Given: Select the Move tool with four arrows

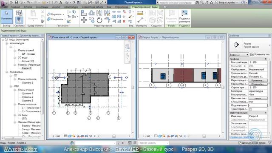Looking at the screenshot, I should (84, 20).
